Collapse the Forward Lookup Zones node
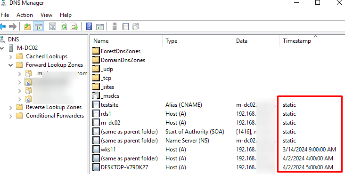Viewport: 345px width, 174px height. [x=10, y=65]
